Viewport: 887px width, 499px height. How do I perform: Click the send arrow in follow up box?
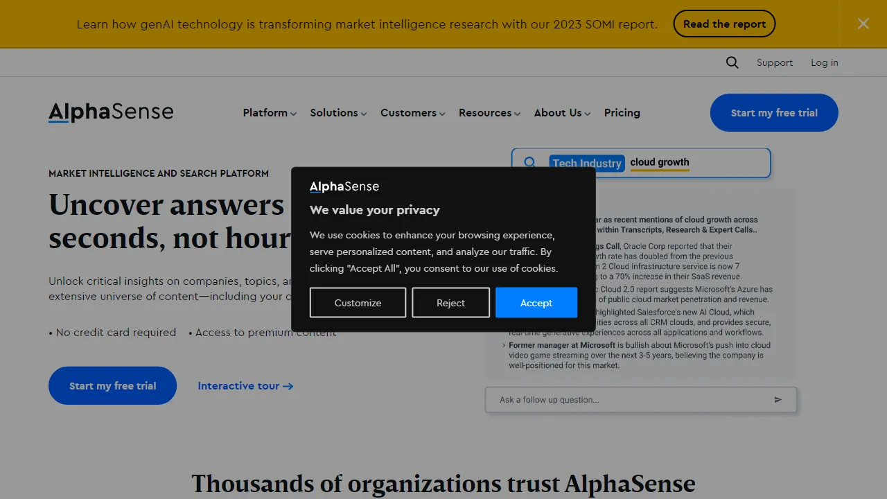pyautogui.click(x=778, y=399)
